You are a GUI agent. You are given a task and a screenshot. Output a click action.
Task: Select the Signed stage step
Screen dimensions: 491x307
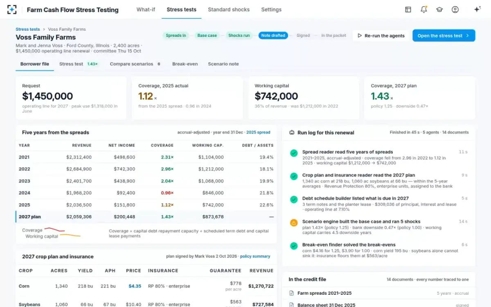[303, 36]
